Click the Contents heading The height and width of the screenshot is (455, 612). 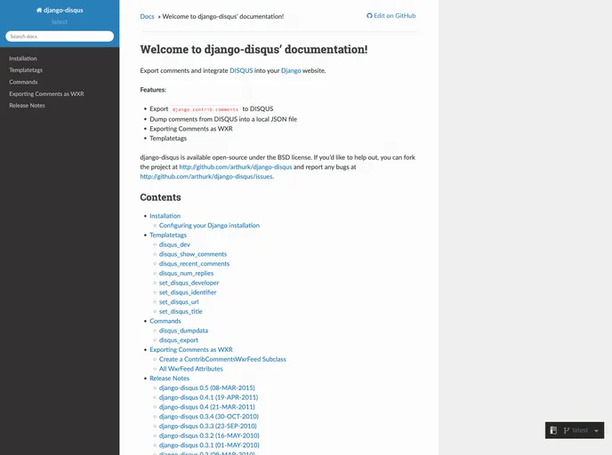pyautogui.click(x=160, y=197)
